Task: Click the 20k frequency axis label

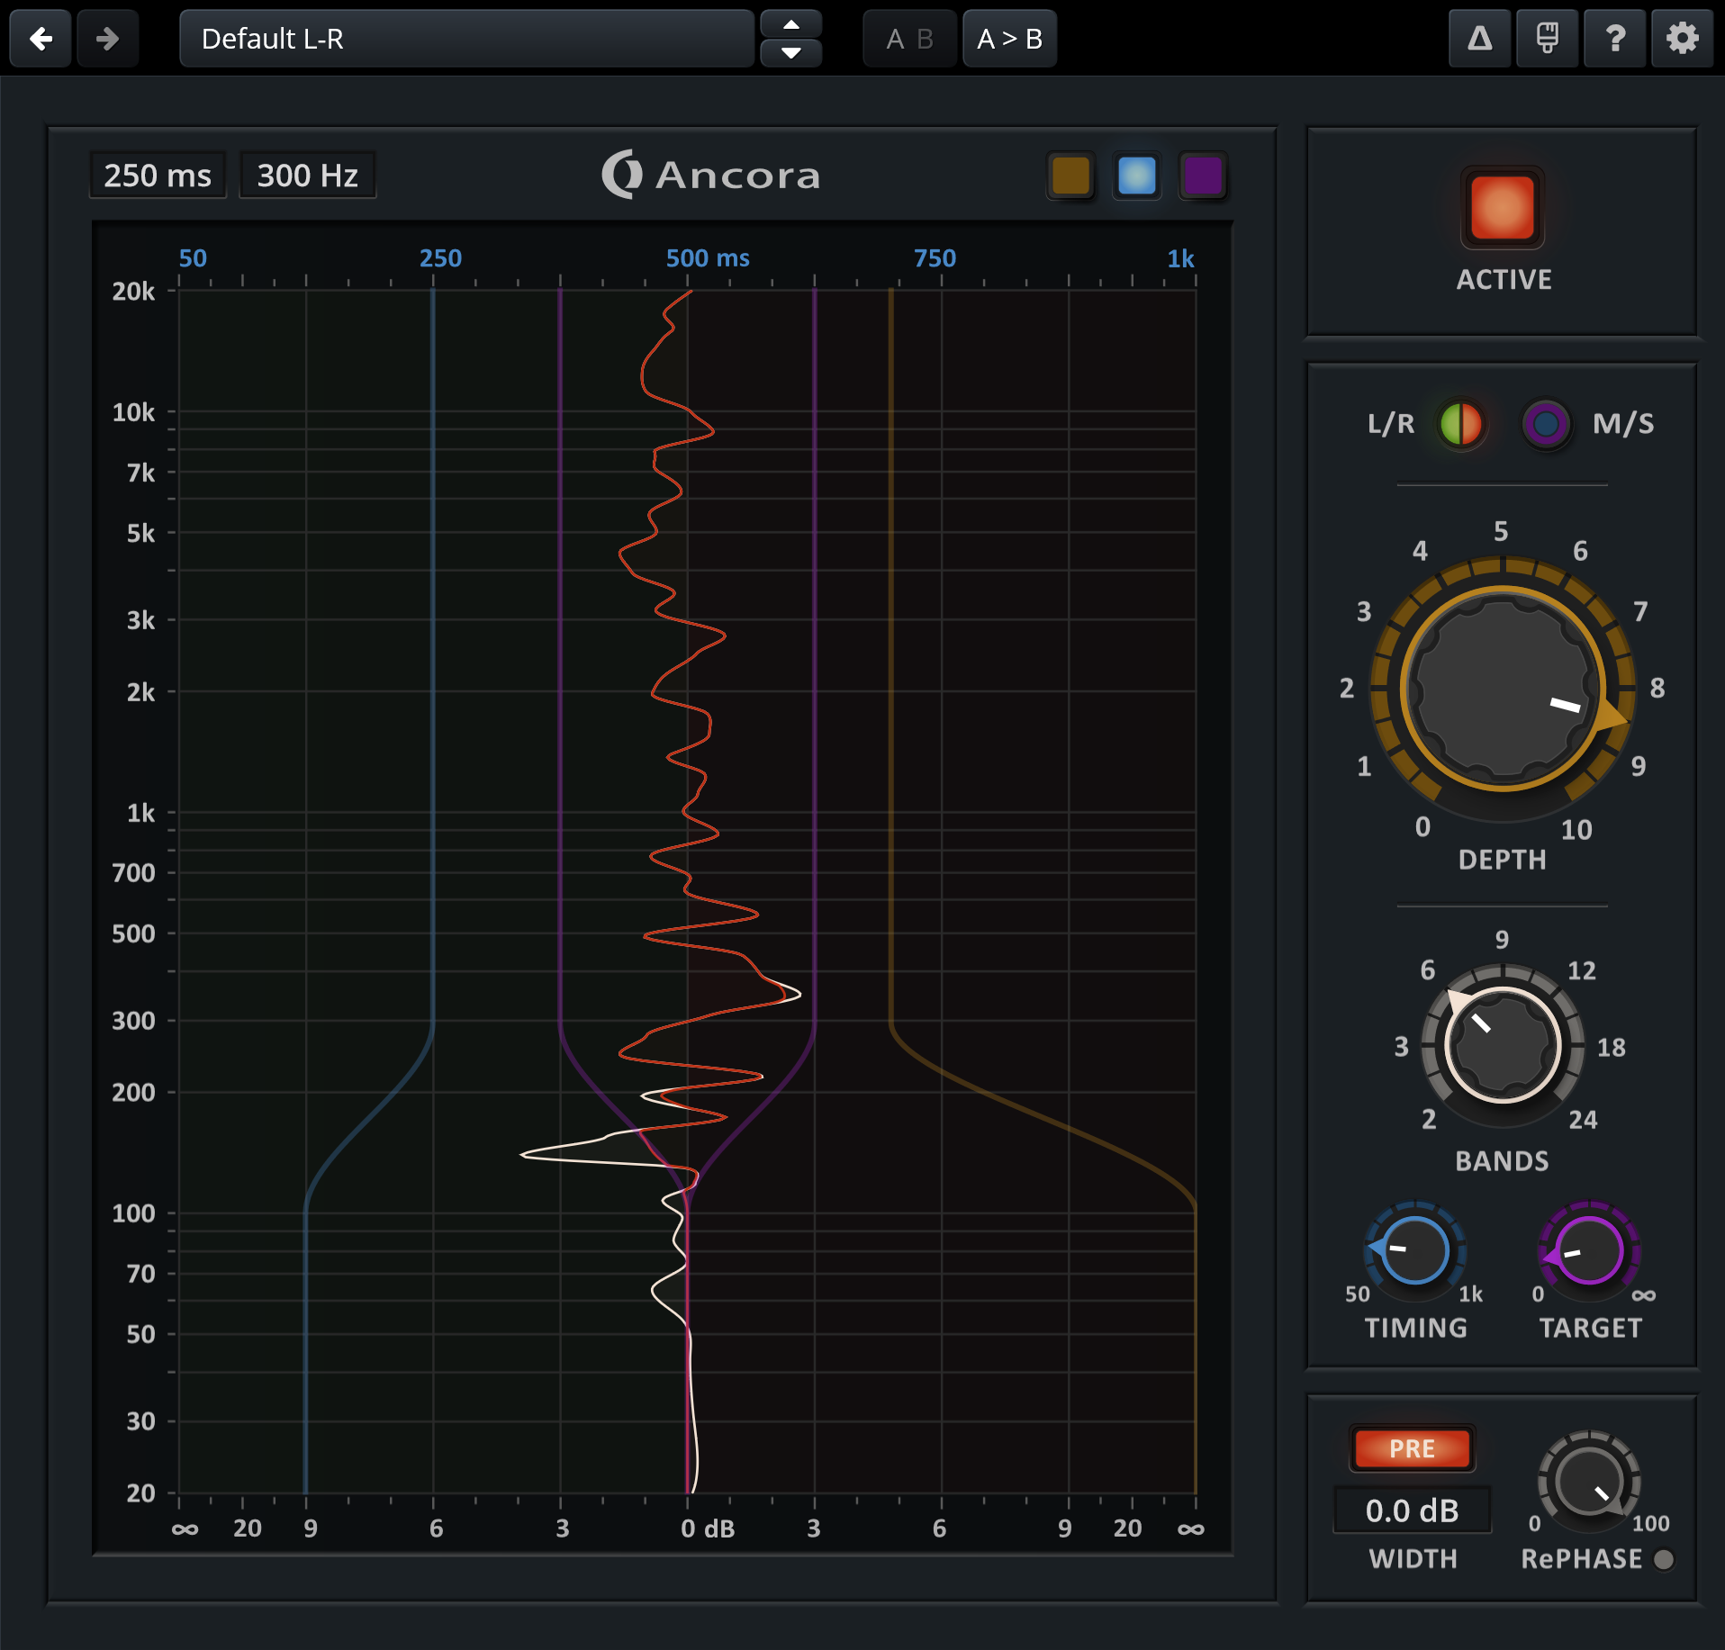Action: [133, 292]
